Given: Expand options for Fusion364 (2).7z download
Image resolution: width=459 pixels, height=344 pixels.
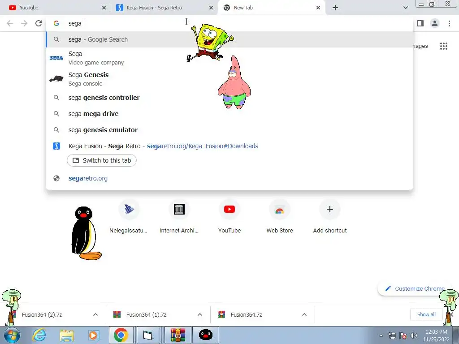Looking at the screenshot, I should click(x=95, y=315).
